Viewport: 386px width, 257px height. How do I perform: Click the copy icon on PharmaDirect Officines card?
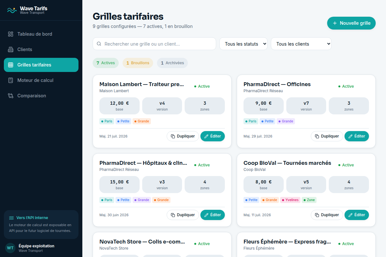(317, 136)
